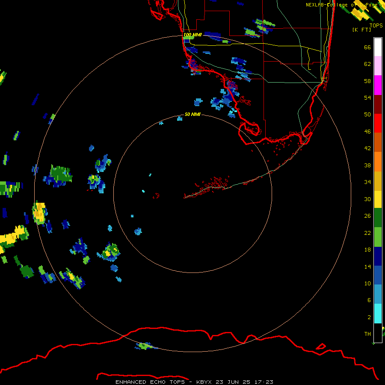Click the '46' legend value
Image resolution: width=385 pixels, height=385 pixels.
(x=367, y=132)
